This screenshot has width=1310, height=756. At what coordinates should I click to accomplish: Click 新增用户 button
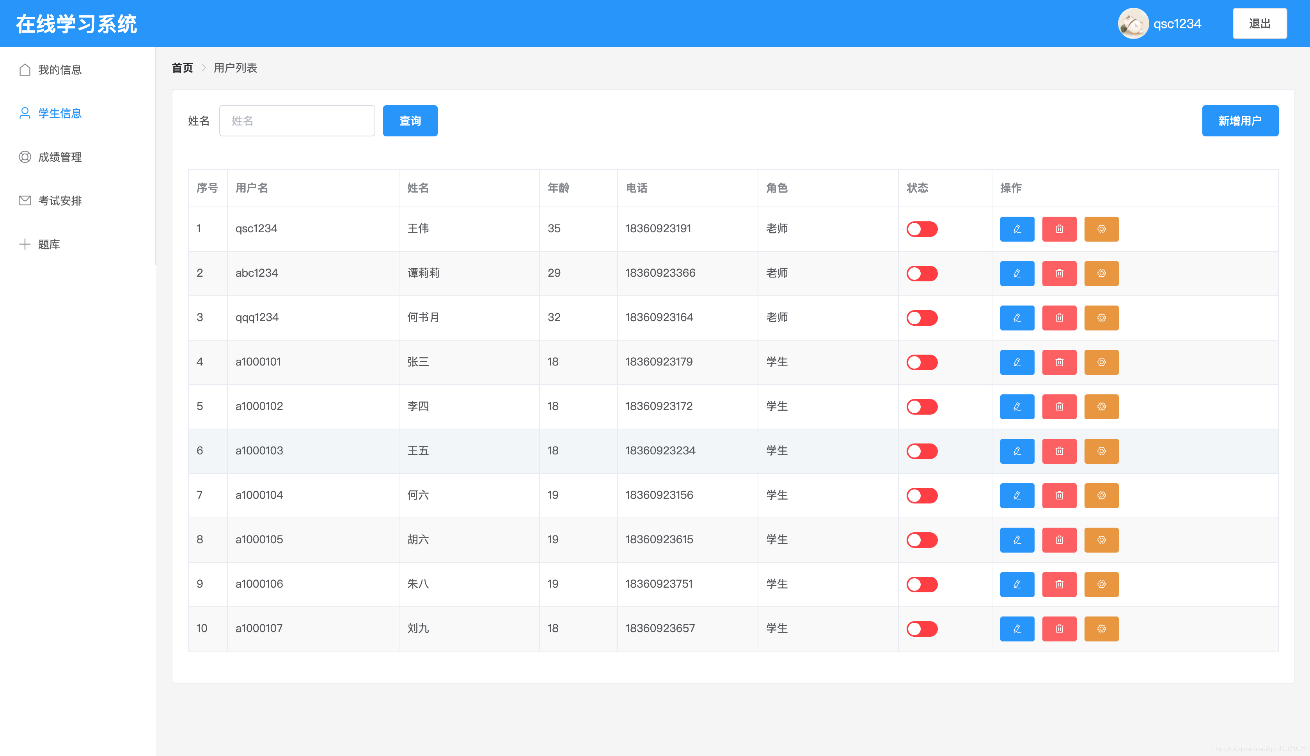tap(1240, 121)
